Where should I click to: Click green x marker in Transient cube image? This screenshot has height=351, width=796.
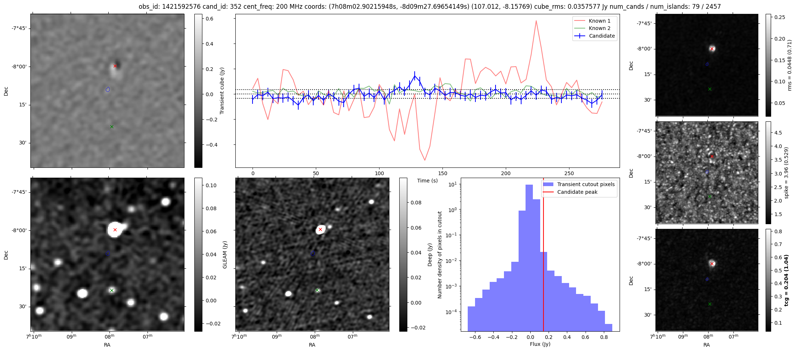[x=112, y=127]
